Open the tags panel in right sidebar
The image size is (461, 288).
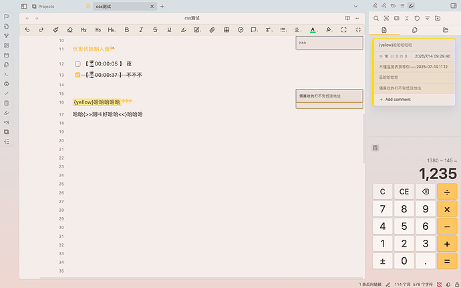(x=393, y=5)
